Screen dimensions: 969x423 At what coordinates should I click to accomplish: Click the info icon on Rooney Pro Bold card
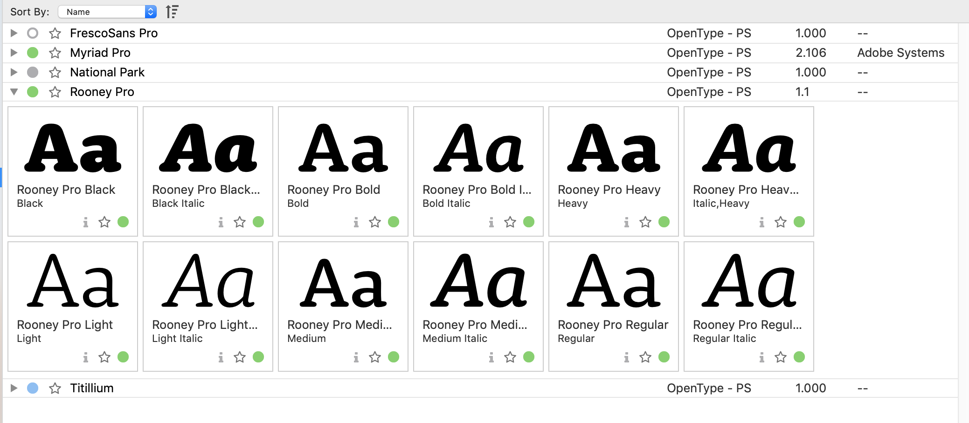click(x=356, y=222)
